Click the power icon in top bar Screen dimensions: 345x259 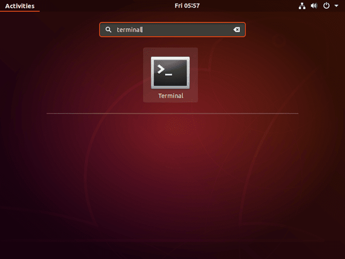[x=326, y=6]
